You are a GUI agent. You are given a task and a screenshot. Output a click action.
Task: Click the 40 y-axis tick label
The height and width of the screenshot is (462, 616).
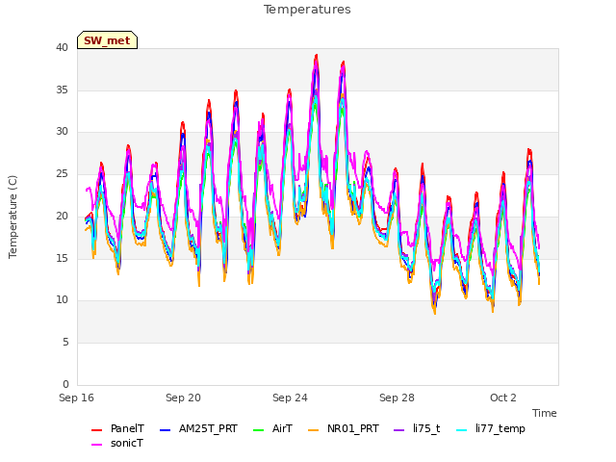[x=62, y=47]
